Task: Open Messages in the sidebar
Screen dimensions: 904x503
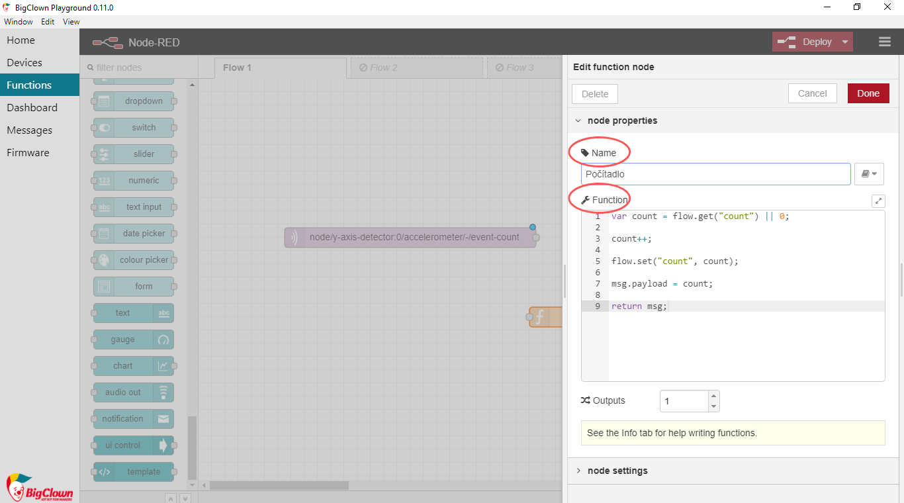Action: point(40,130)
